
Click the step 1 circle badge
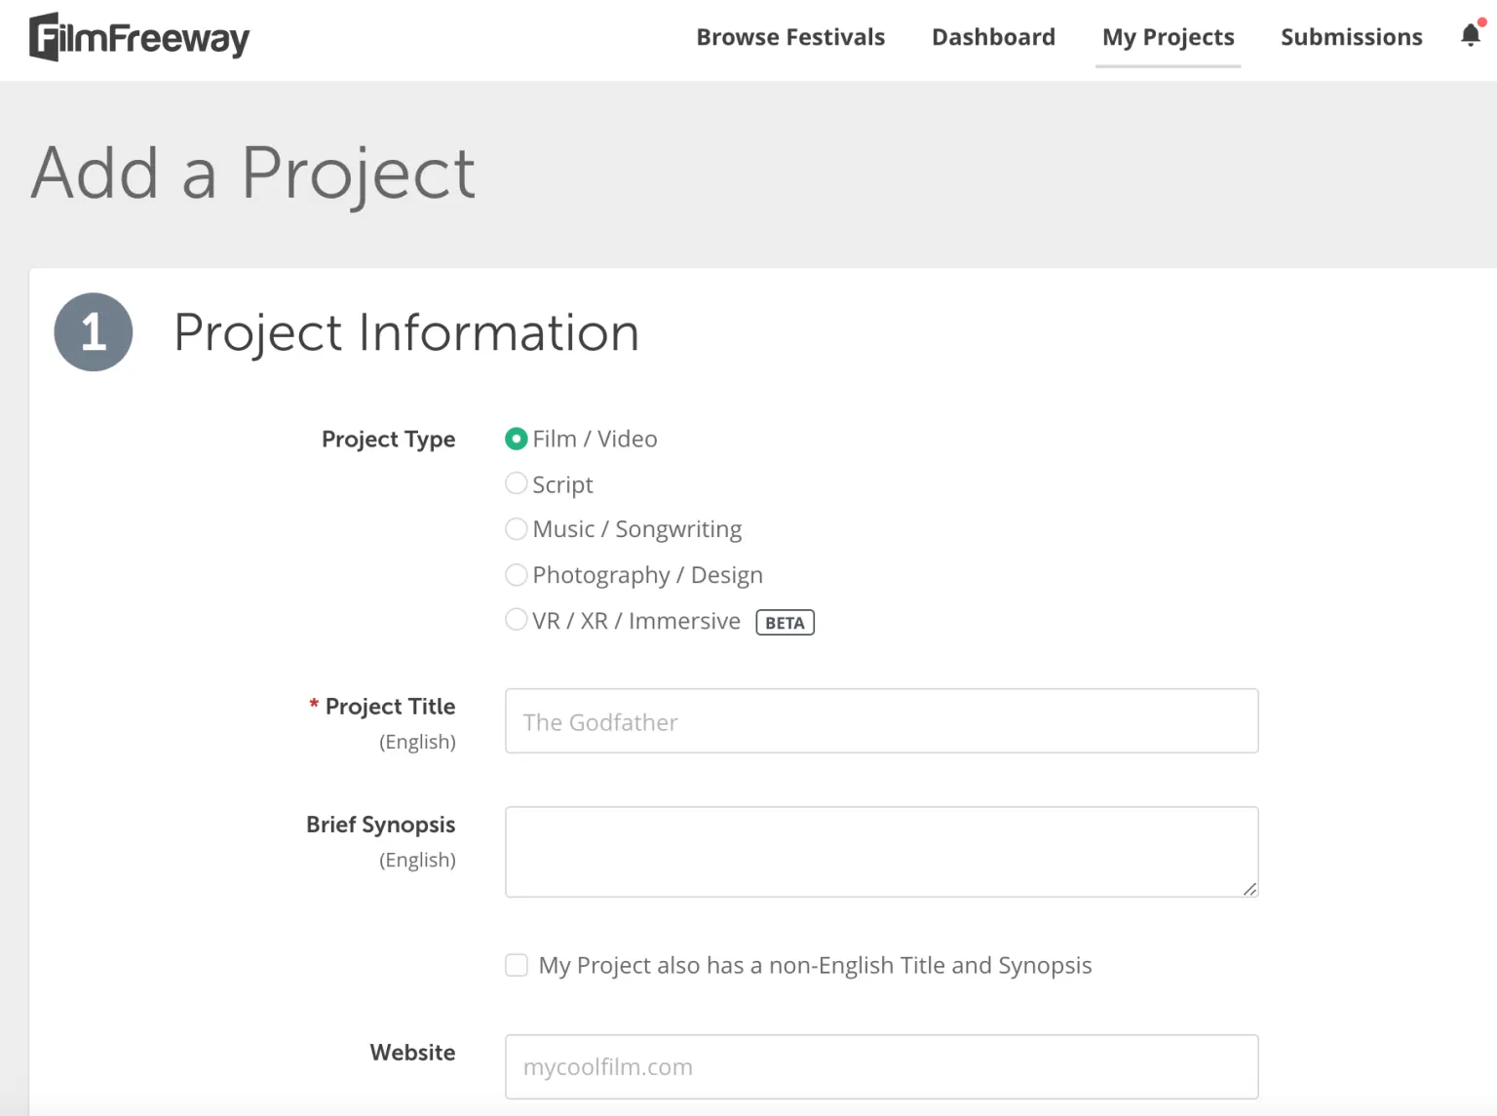94,331
